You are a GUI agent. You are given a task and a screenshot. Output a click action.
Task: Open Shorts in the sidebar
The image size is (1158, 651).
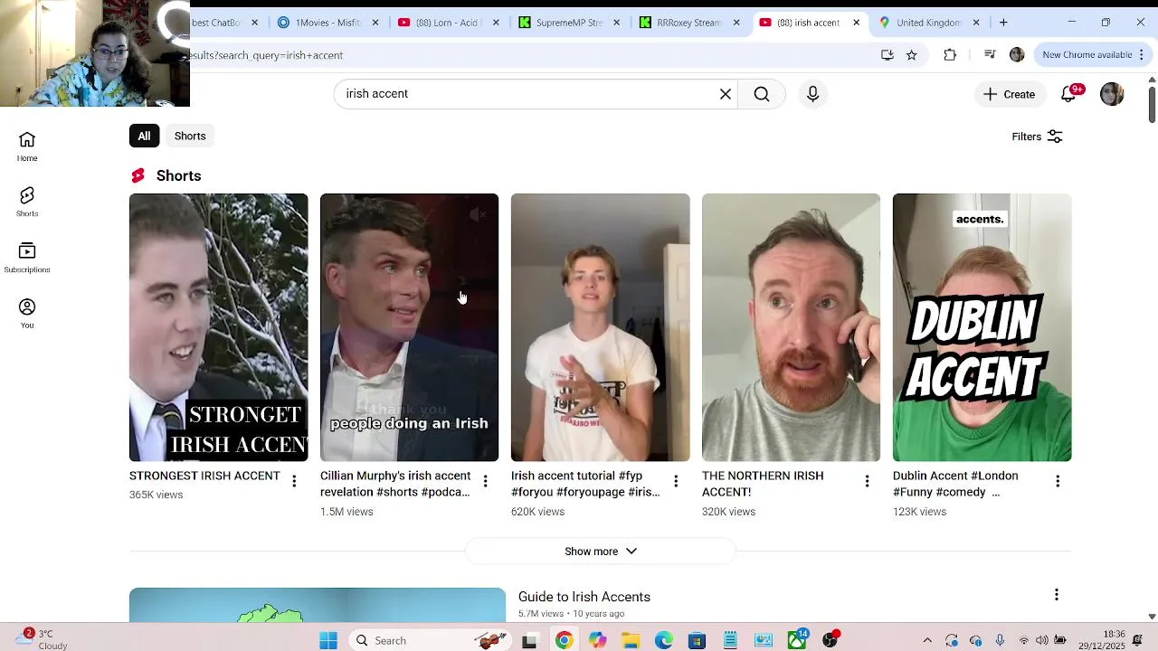[x=27, y=203]
